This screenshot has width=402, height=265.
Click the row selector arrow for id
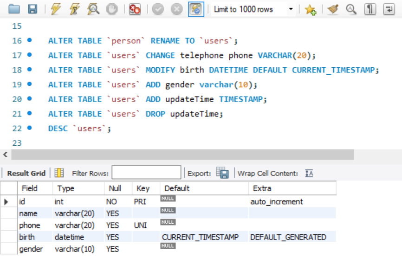pyautogui.click(x=6, y=202)
